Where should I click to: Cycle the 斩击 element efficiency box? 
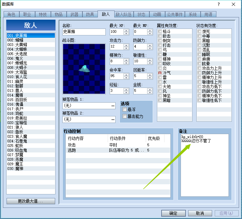[x=160, y=36]
